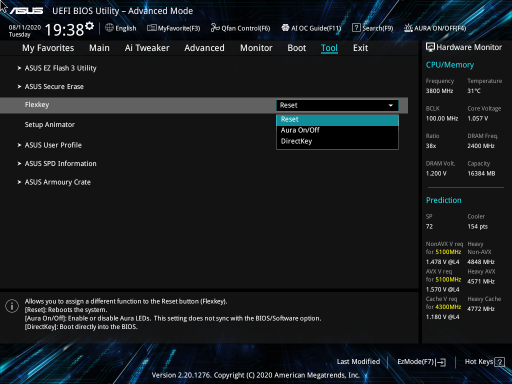512x384 pixels.
Task: Click the info icon in help panel
Action: [x=12, y=306]
